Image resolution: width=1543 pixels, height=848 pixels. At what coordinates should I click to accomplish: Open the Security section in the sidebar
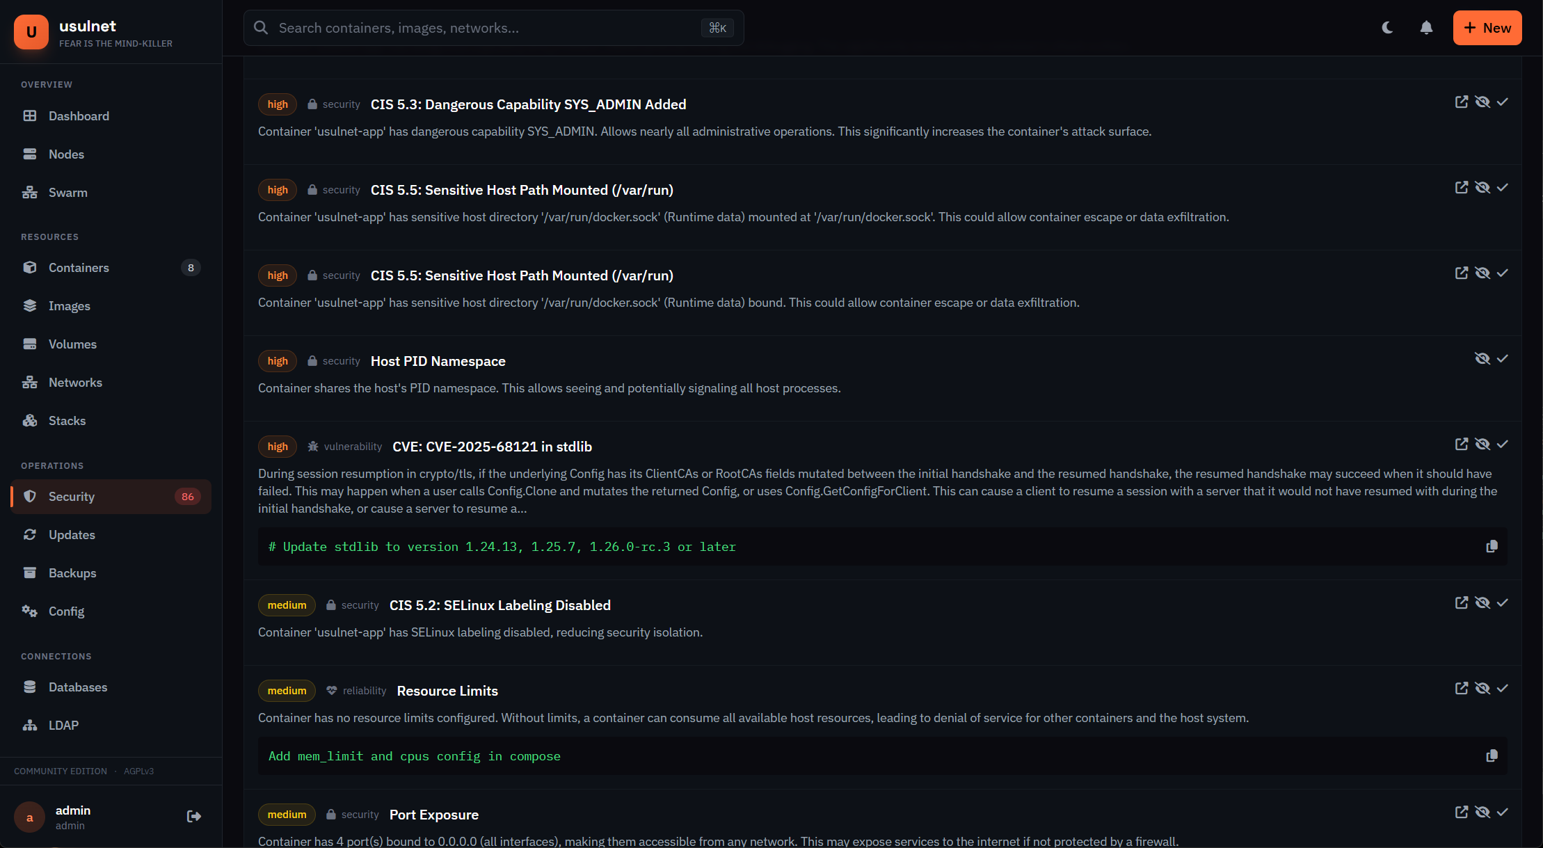pos(72,496)
